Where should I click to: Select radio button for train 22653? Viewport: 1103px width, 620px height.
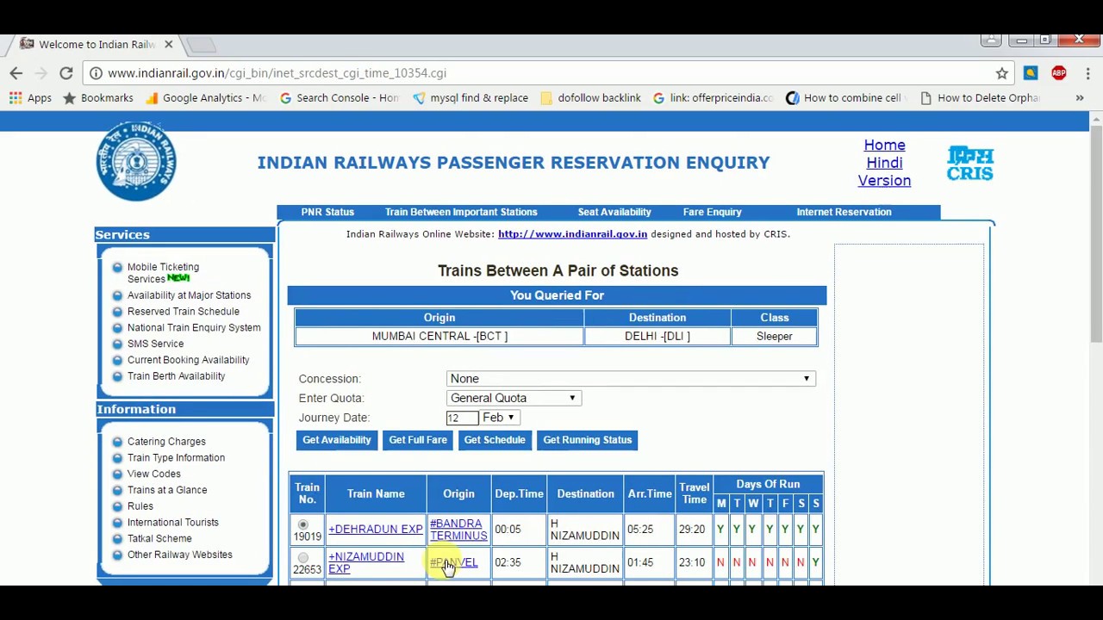point(302,558)
